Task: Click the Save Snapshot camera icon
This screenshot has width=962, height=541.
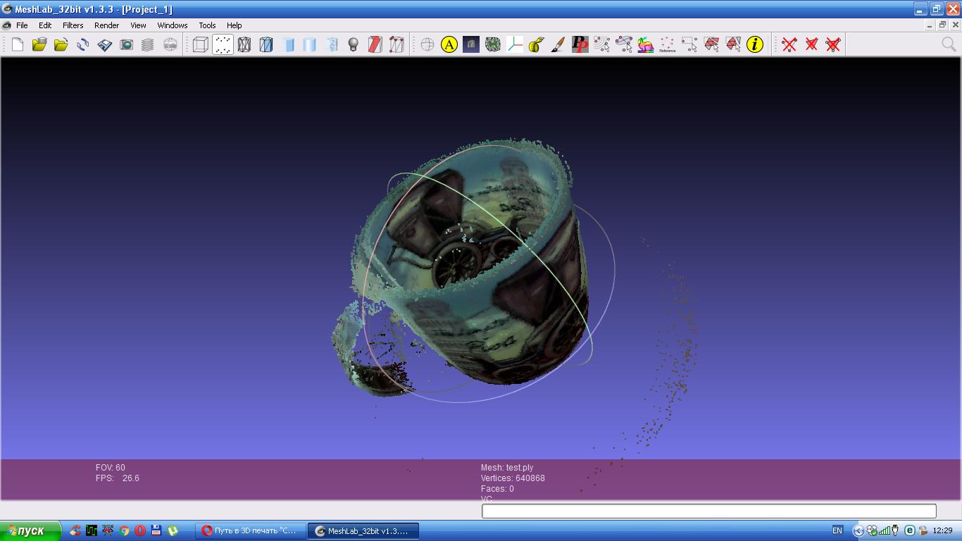Action: click(126, 44)
